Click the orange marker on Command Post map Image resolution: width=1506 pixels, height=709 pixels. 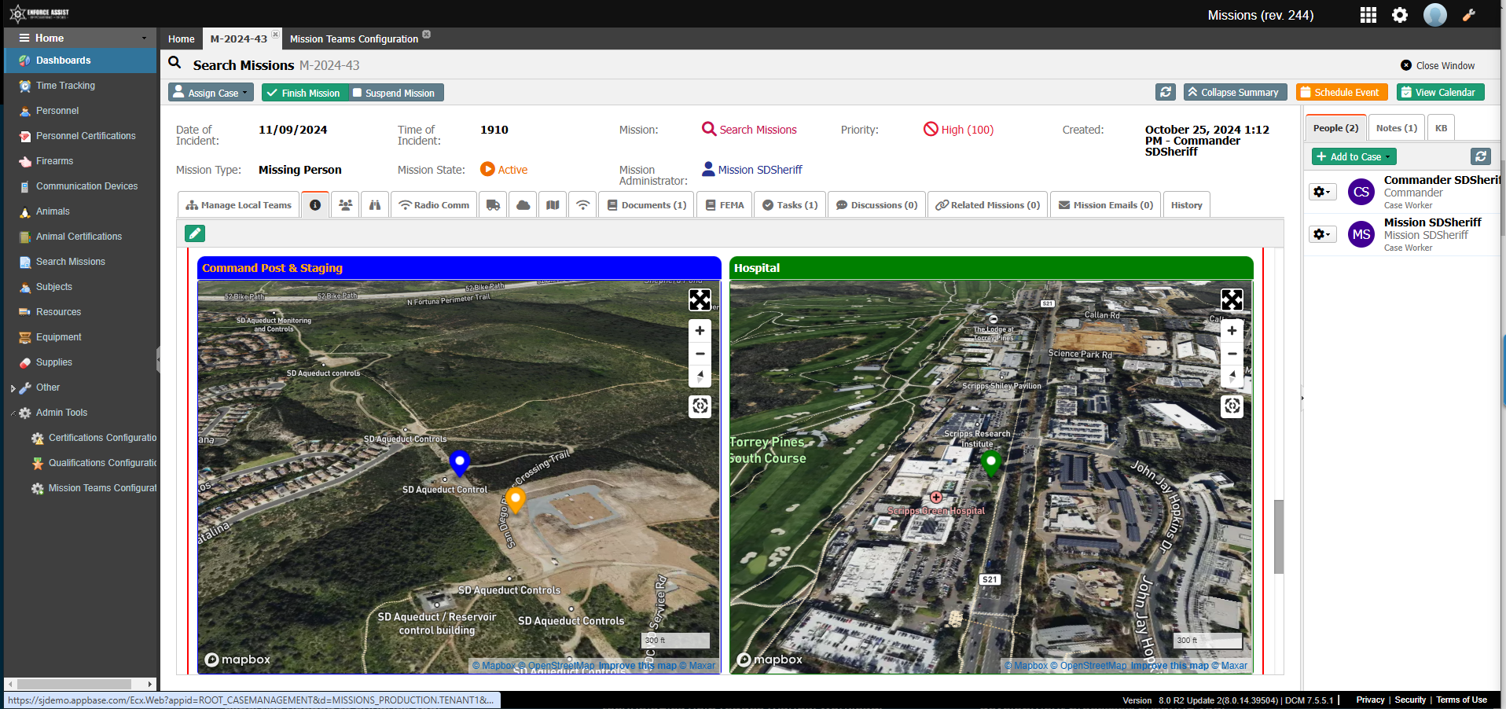click(x=515, y=500)
